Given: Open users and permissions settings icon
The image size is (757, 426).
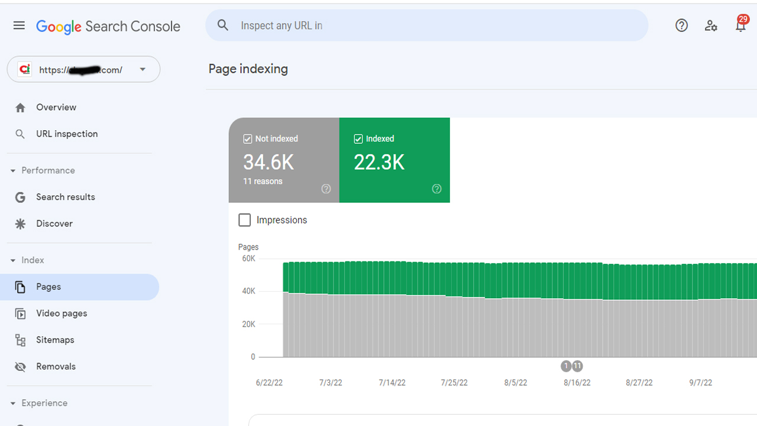Looking at the screenshot, I should (711, 25).
